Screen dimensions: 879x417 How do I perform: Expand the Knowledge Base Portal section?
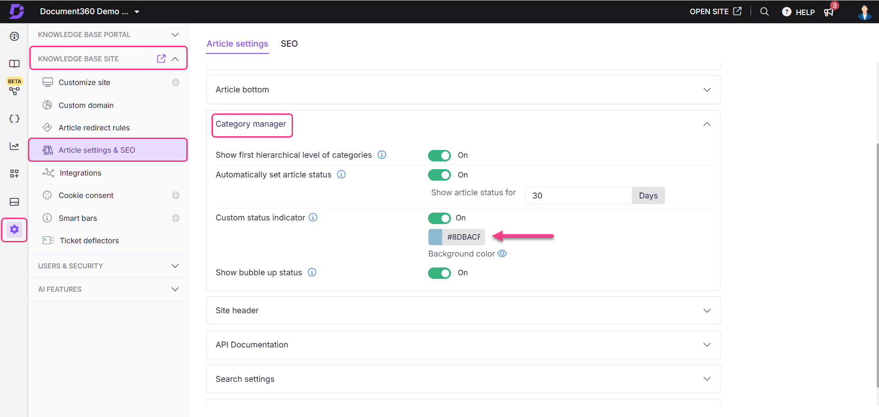[175, 35]
